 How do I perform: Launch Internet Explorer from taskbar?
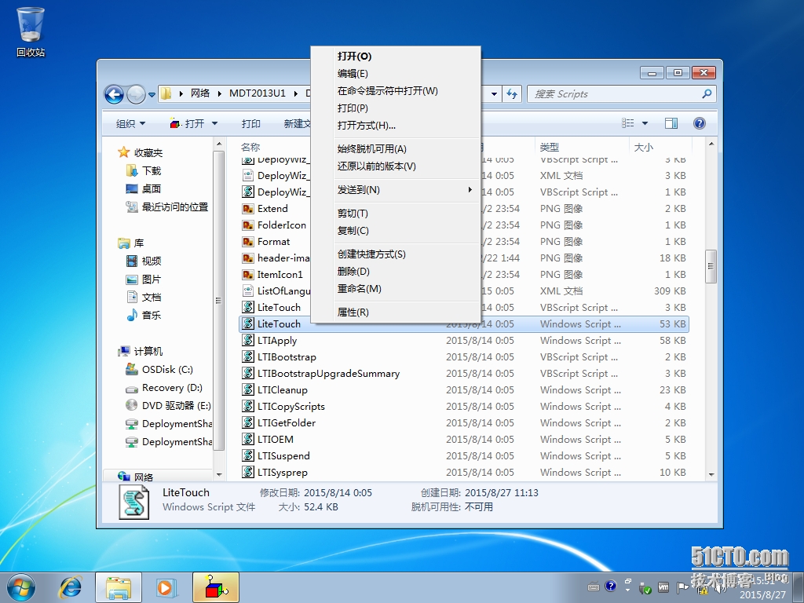71,587
